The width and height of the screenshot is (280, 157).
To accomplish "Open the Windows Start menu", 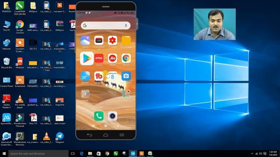I will 4,154.
